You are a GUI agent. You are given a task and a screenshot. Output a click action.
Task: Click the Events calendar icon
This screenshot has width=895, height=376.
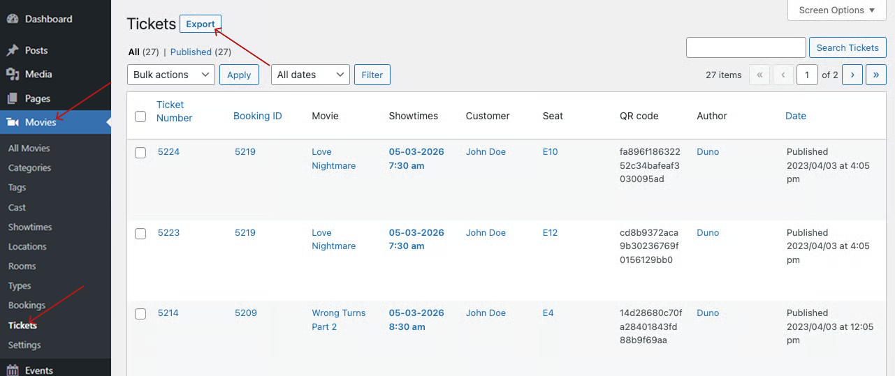click(13, 370)
